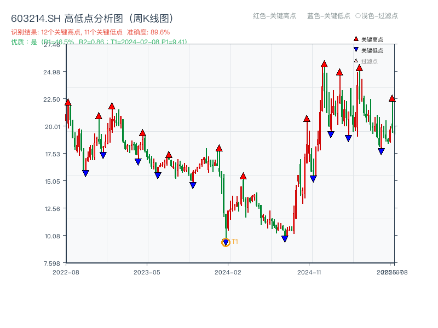Select the blue triangle marker near 2024-11

312,178
